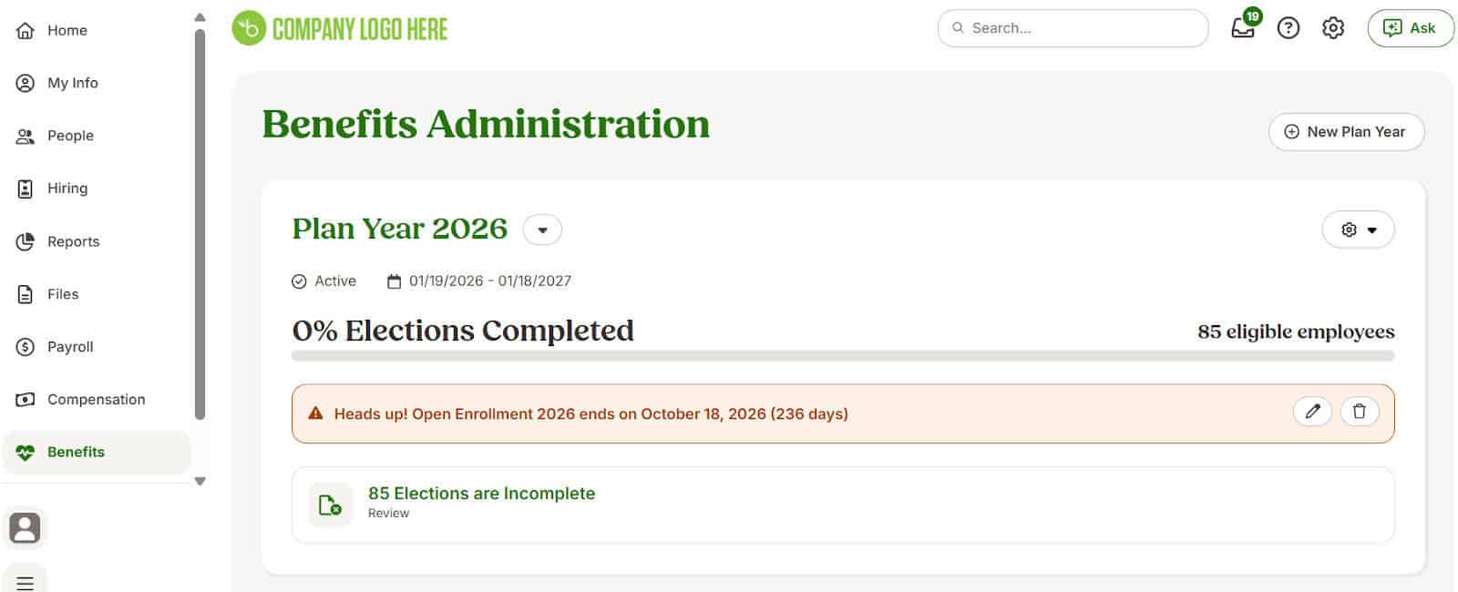Click the New Plan Year button
Screen dimensions: 1458x592
pos(1346,132)
